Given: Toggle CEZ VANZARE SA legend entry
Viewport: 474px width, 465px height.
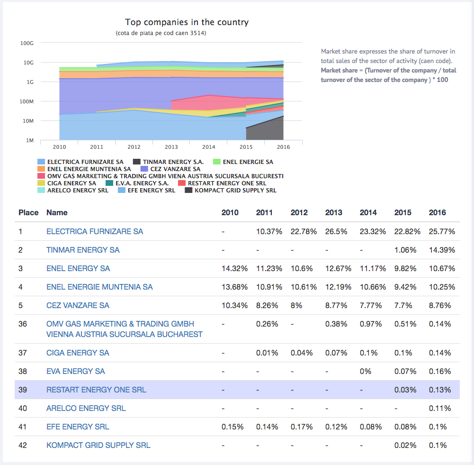Looking at the screenshot, I should pos(170,169).
